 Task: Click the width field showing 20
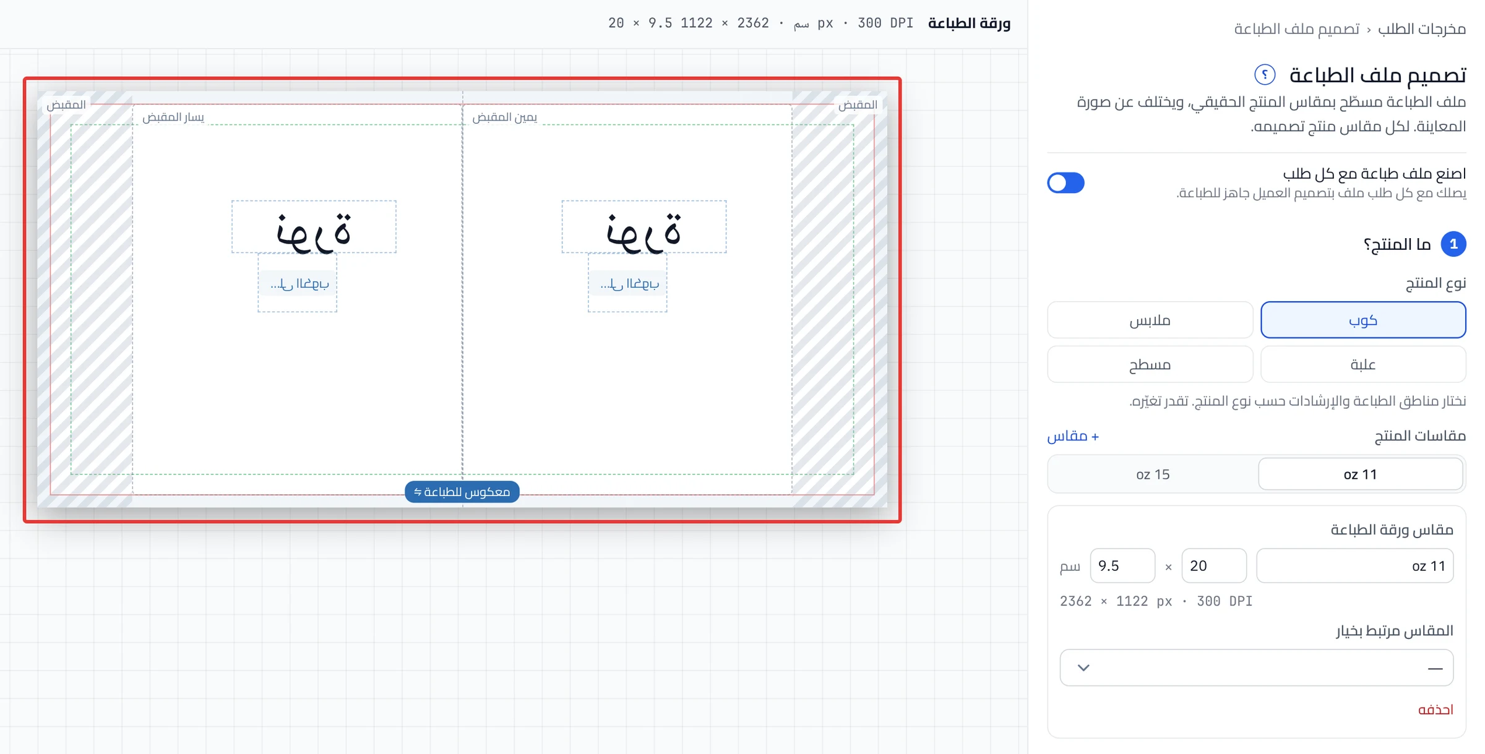(x=1214, y=565)
